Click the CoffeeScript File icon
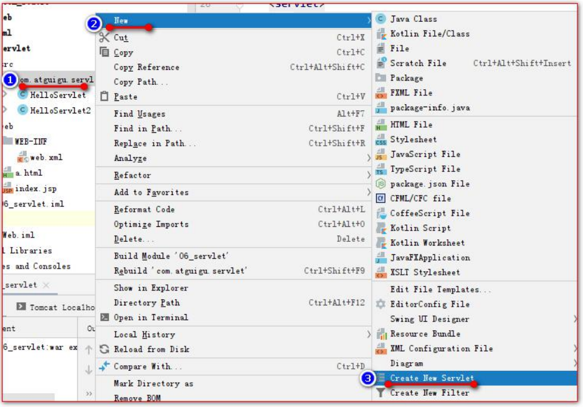 point(381,213)
